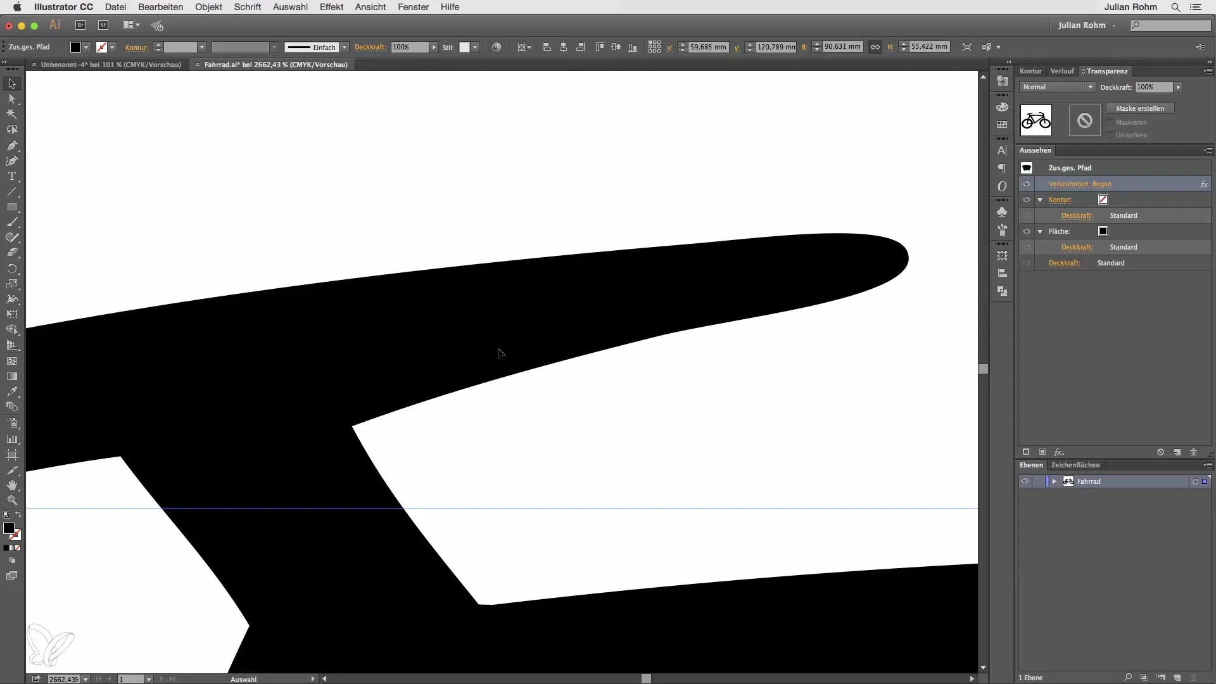Select the Scale tool
Screen dimensions: 1216x684
(x=12, y=284)
